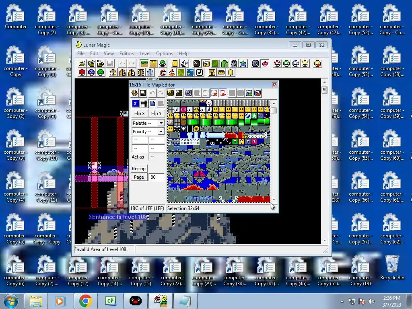Screen dimensions: 412x309
Task: Click the red mushroom icon in top row
Action: [x=277, y=64]
